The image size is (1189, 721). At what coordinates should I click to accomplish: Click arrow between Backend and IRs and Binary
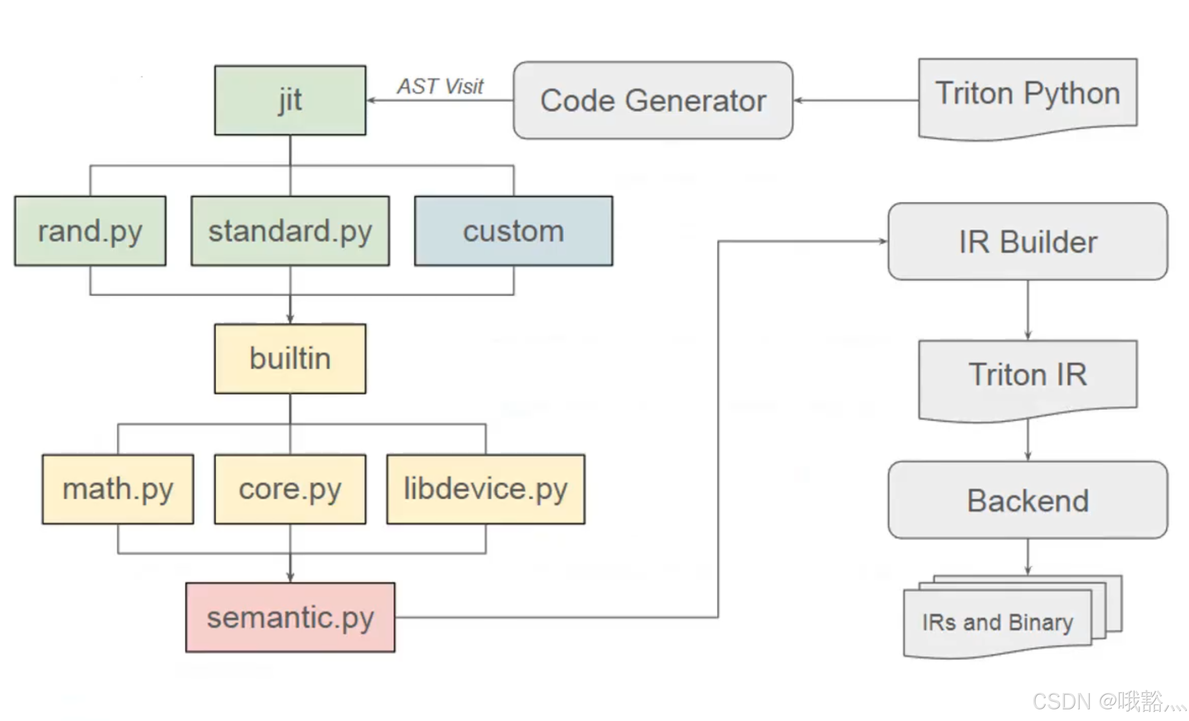pos(1027,556)
